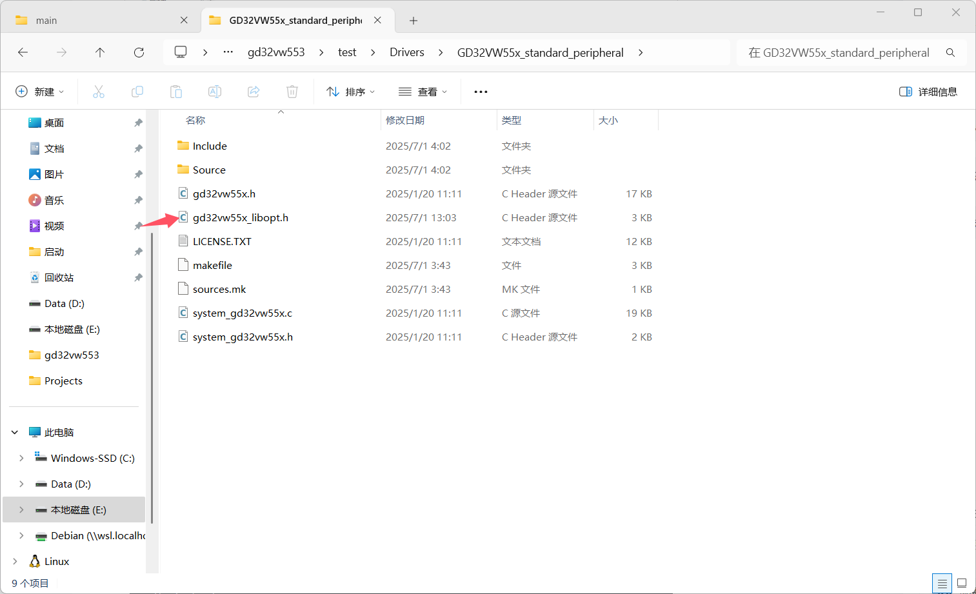
Task: Switch to details view in status bar
Action: 941,583
